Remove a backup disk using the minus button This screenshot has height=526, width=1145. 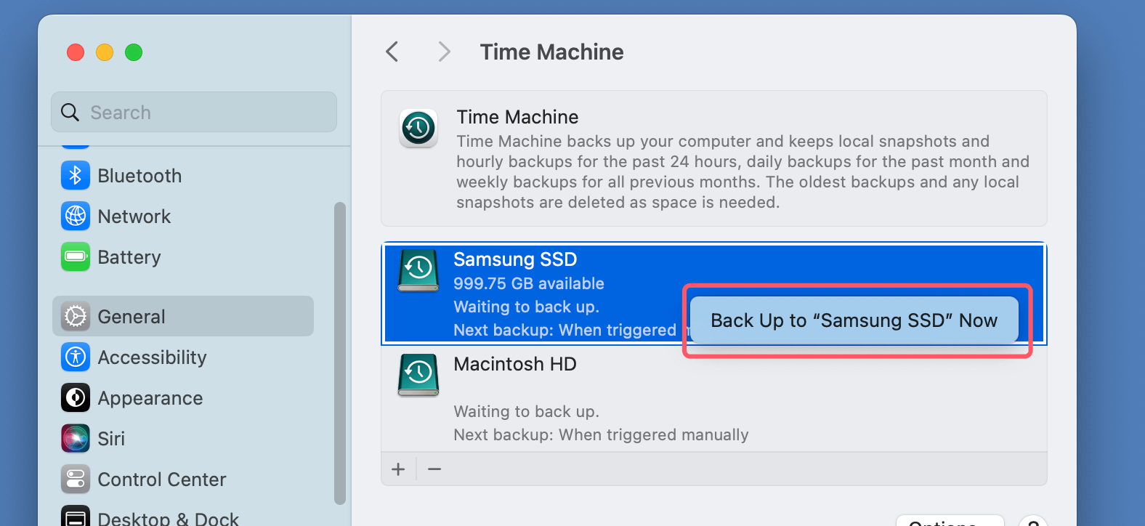[434, 469]
